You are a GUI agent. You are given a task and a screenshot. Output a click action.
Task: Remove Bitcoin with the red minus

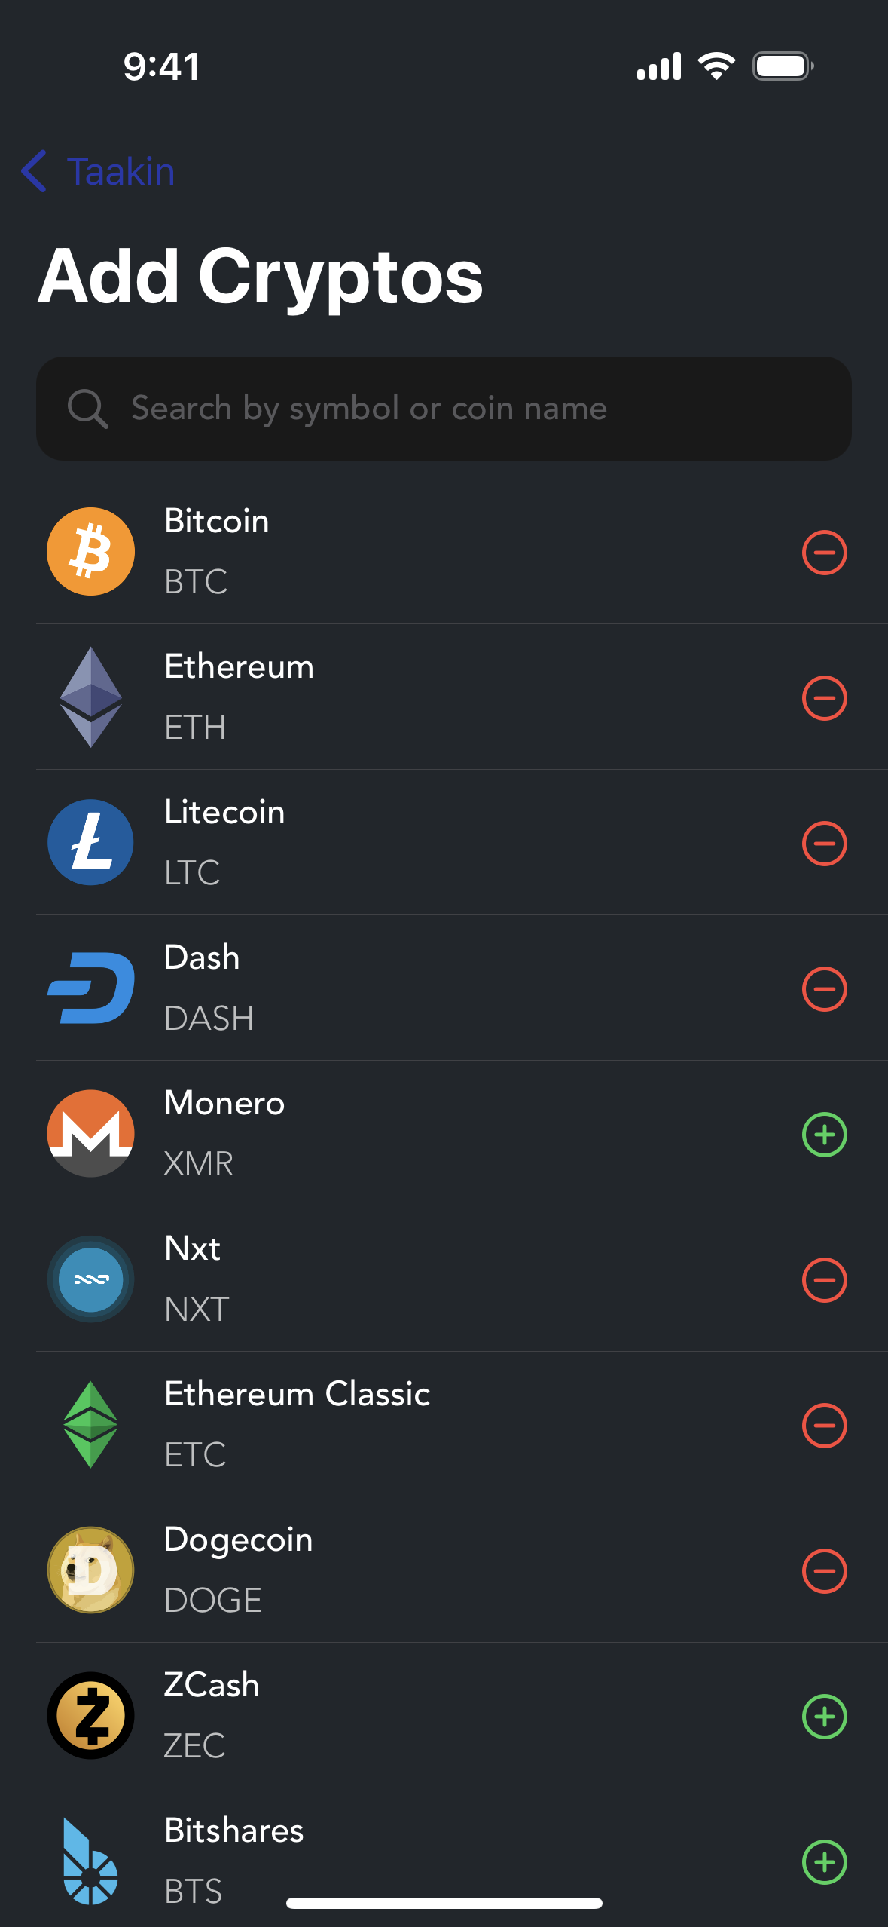click(x=825, y=553)
